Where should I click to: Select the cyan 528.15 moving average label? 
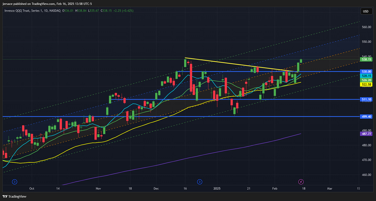point(366,76)
